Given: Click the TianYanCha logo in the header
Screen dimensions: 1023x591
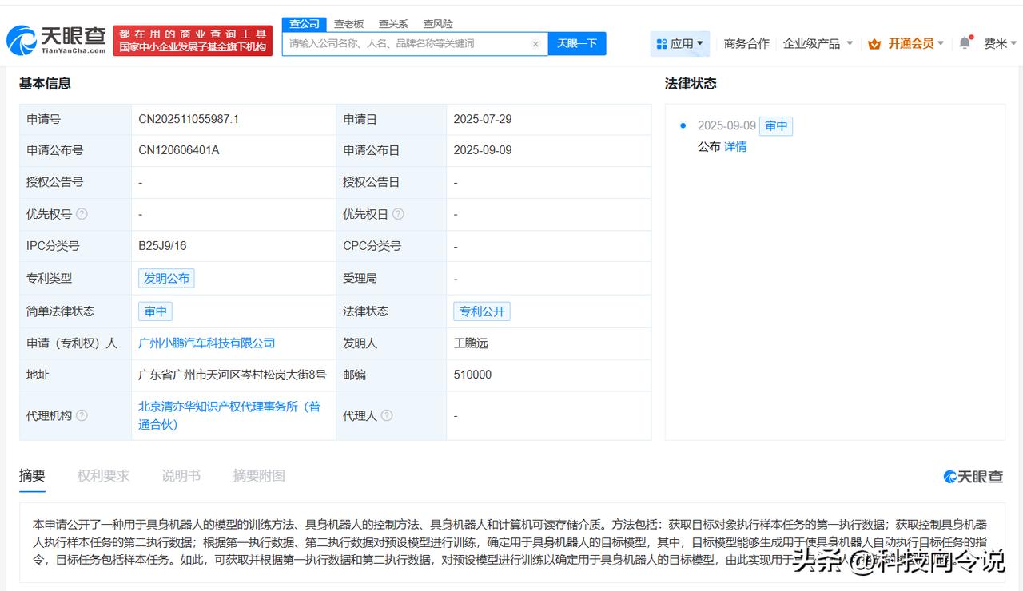Looking at the screenshot, I should tap(57, 39).
